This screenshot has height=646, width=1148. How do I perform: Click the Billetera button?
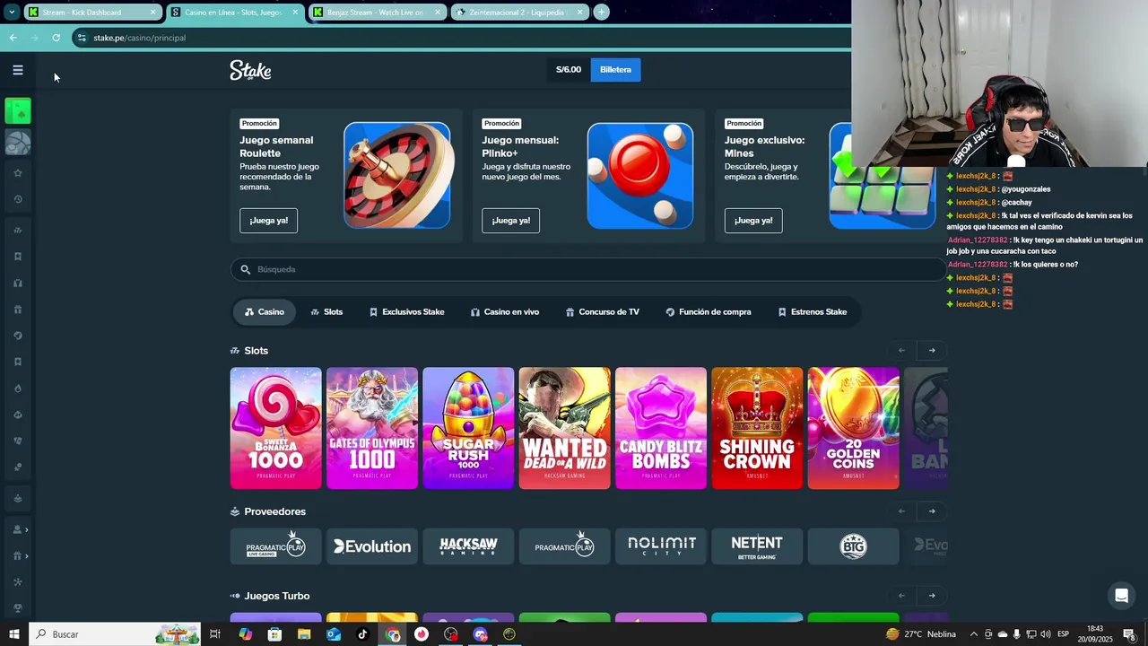click(x=615, y=70)
